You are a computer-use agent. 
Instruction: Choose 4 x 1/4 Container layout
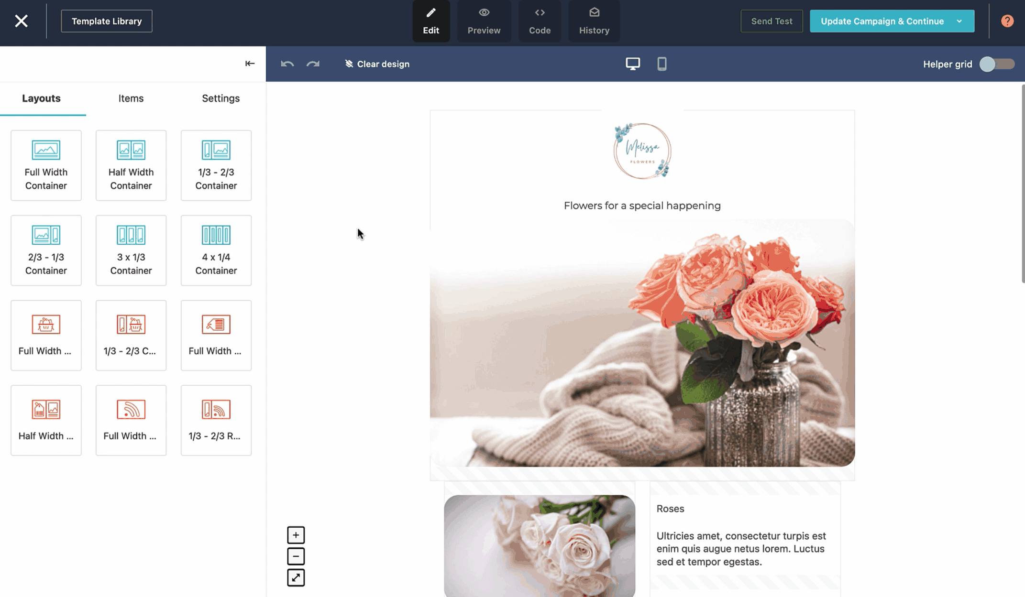click(x=216, y=250)
